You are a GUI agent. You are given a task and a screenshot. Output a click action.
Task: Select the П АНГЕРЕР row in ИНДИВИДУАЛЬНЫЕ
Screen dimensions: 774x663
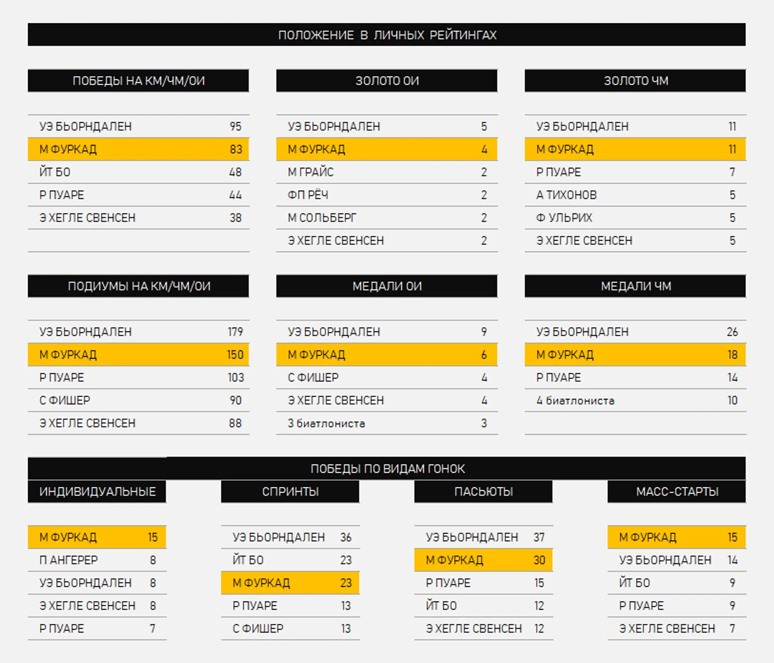click(x=97, y=560)
